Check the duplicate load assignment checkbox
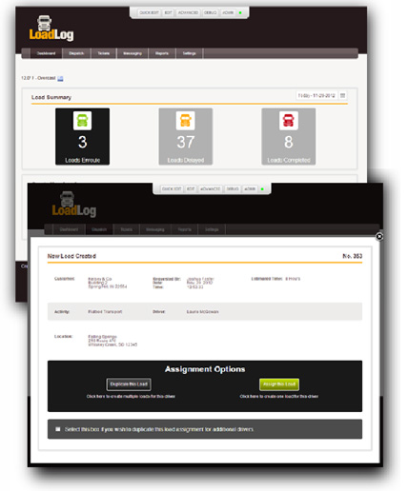408x491 pixels. (58, 429)
